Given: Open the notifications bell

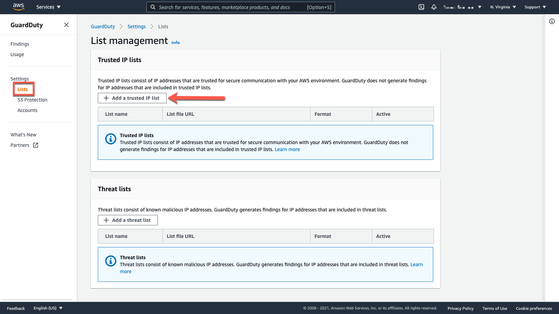Looking at the screenshot, I should coord(434,7).
